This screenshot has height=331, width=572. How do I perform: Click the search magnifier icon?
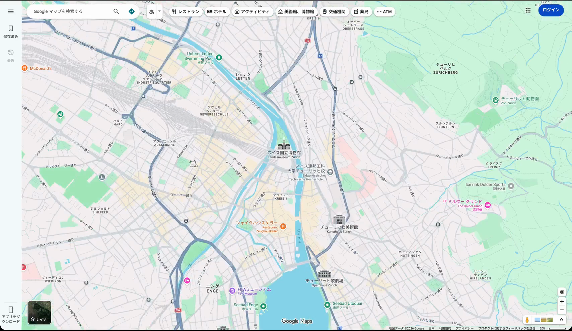tap(116, 11)
